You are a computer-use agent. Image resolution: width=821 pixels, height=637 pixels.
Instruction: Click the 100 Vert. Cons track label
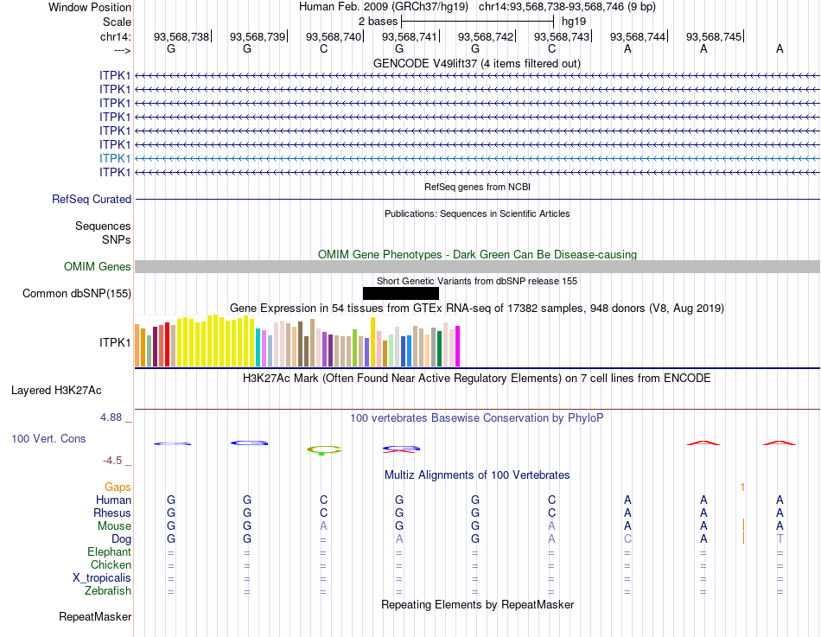click(48, 438)
